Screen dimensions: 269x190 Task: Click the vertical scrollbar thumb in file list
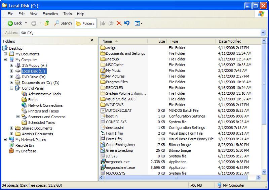264,84
